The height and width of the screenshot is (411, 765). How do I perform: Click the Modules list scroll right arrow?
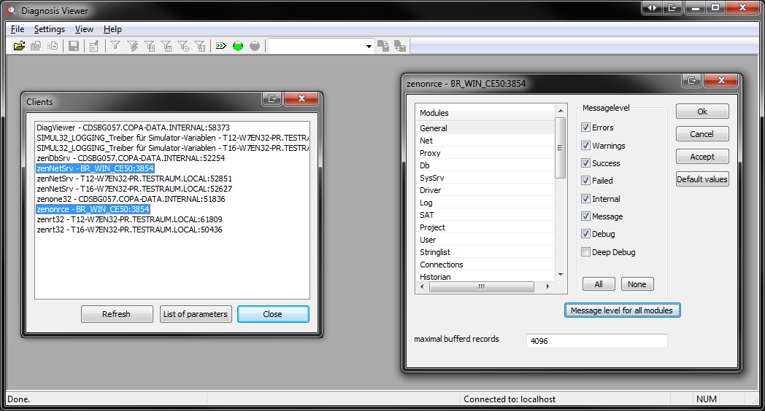548,287
